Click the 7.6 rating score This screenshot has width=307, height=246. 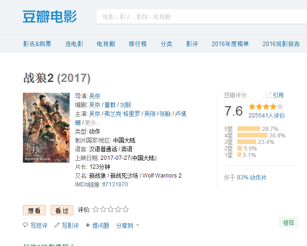click(x=234, y=111)
